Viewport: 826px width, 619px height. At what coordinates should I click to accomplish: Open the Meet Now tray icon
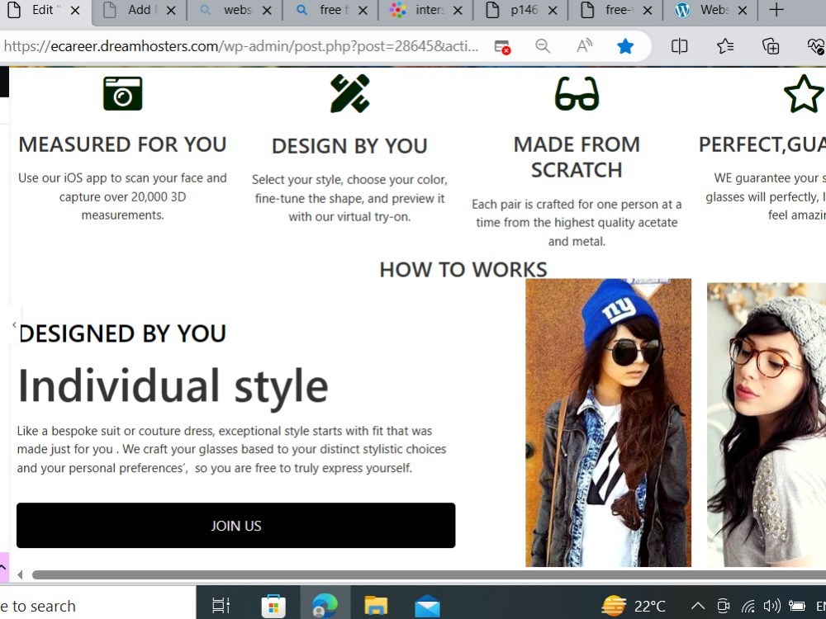click(x=724, y=607)
